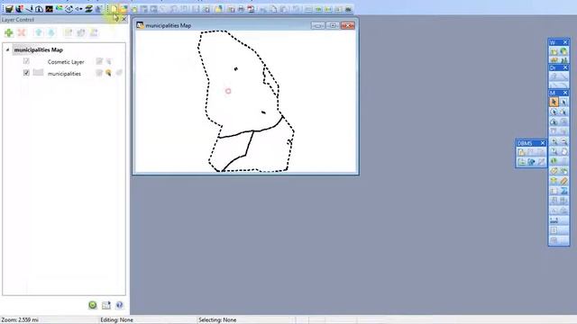Click the Selecting: None status field
The image size is (577, 324).
click(217, 320)
